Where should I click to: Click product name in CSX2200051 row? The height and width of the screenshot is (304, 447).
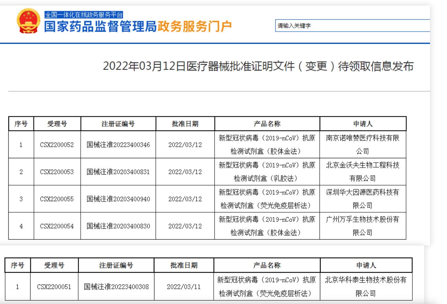click(267, 286)
